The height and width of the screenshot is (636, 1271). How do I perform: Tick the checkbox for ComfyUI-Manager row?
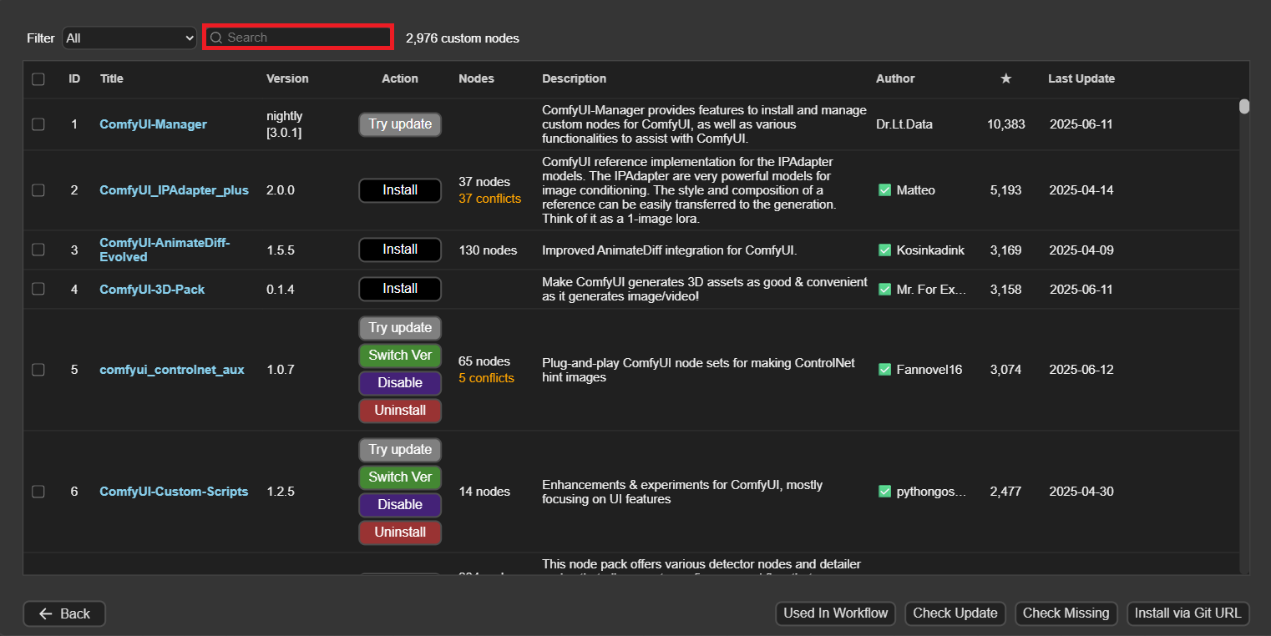38,124
